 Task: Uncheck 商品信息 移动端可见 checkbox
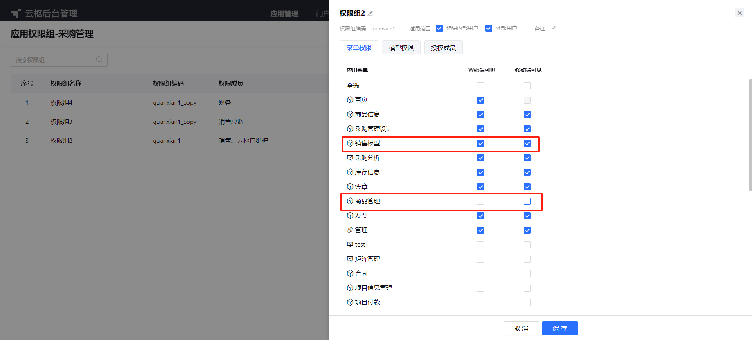coord(527,115)
